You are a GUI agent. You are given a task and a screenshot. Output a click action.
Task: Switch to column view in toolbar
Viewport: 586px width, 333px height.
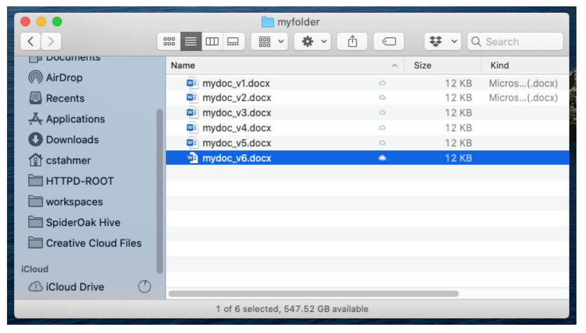pos(212,42)
